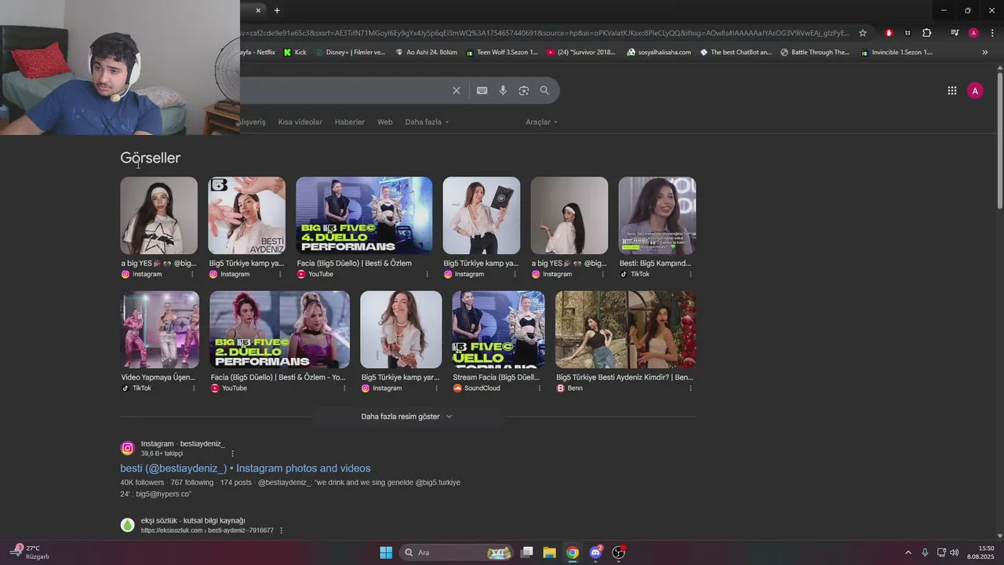Click the magnifier search submit icon

(545, 90)
